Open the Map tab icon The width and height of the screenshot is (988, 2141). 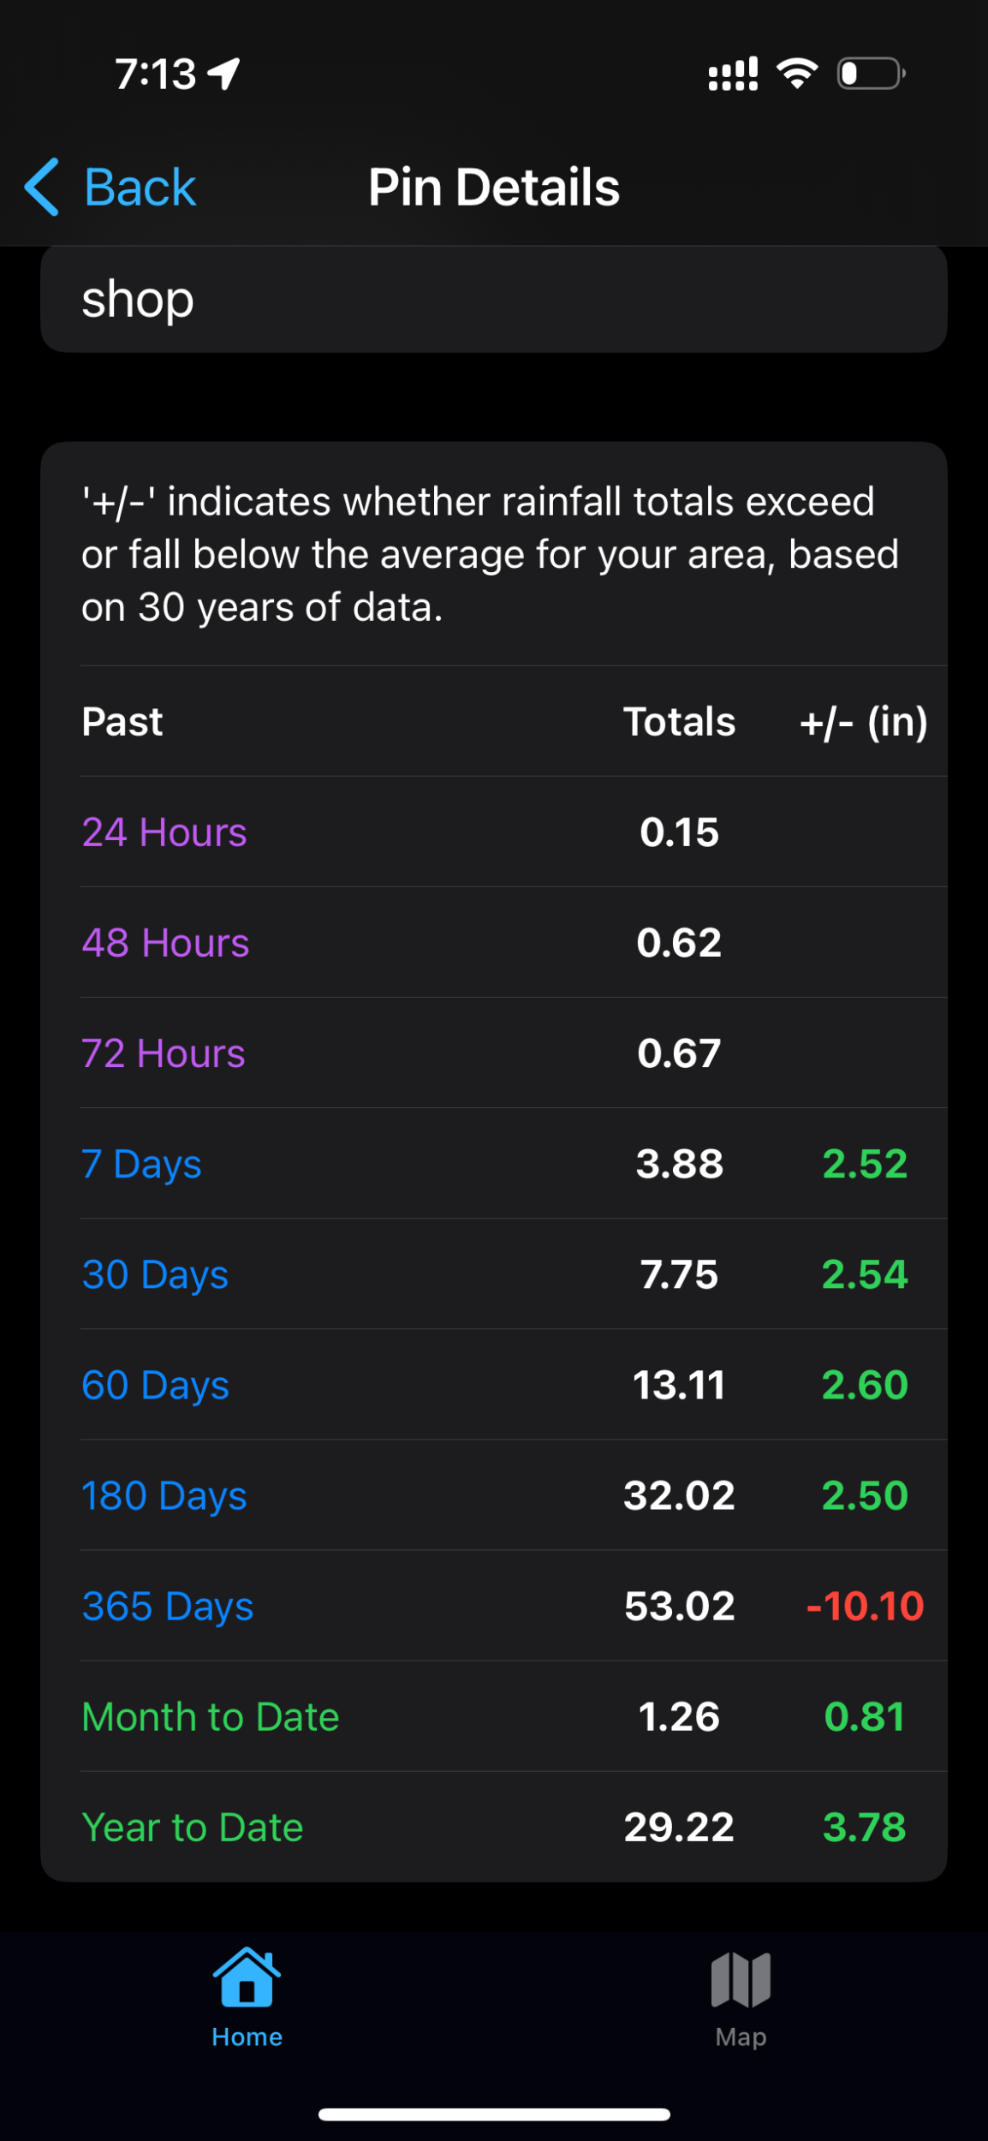741,1979
